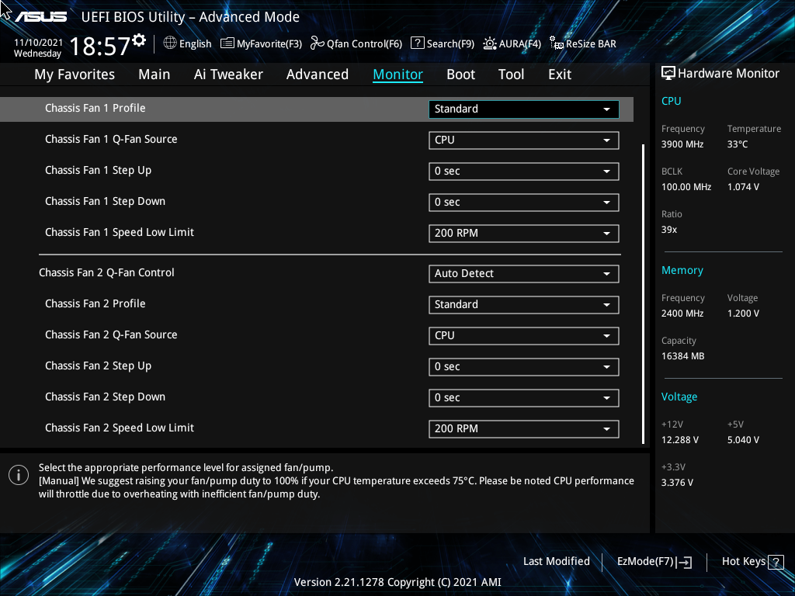This screenshot has height=596, width=795.
Task: Open the Tool tab
Action: [x=511, y=74]
